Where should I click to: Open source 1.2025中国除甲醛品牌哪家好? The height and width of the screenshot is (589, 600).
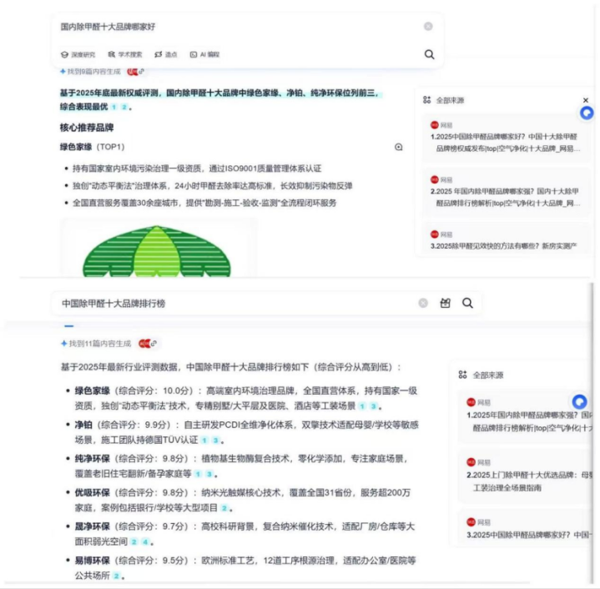(506, 143)
